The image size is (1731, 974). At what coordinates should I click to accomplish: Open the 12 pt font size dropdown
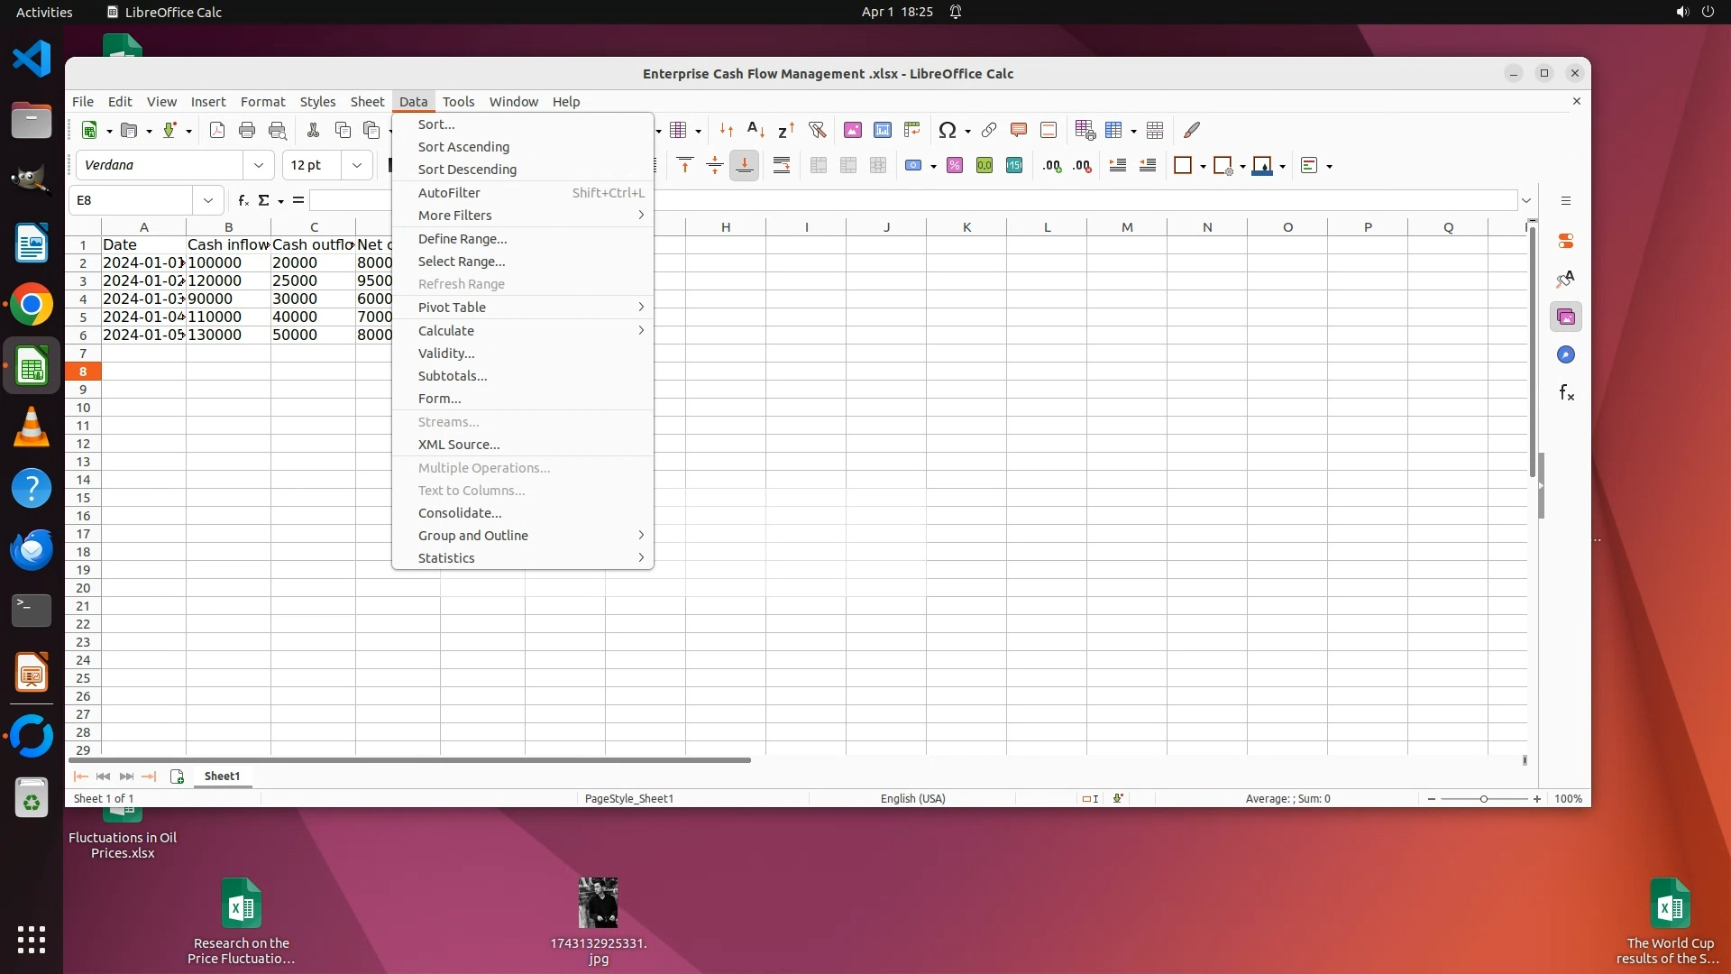[x=357, y=165]
